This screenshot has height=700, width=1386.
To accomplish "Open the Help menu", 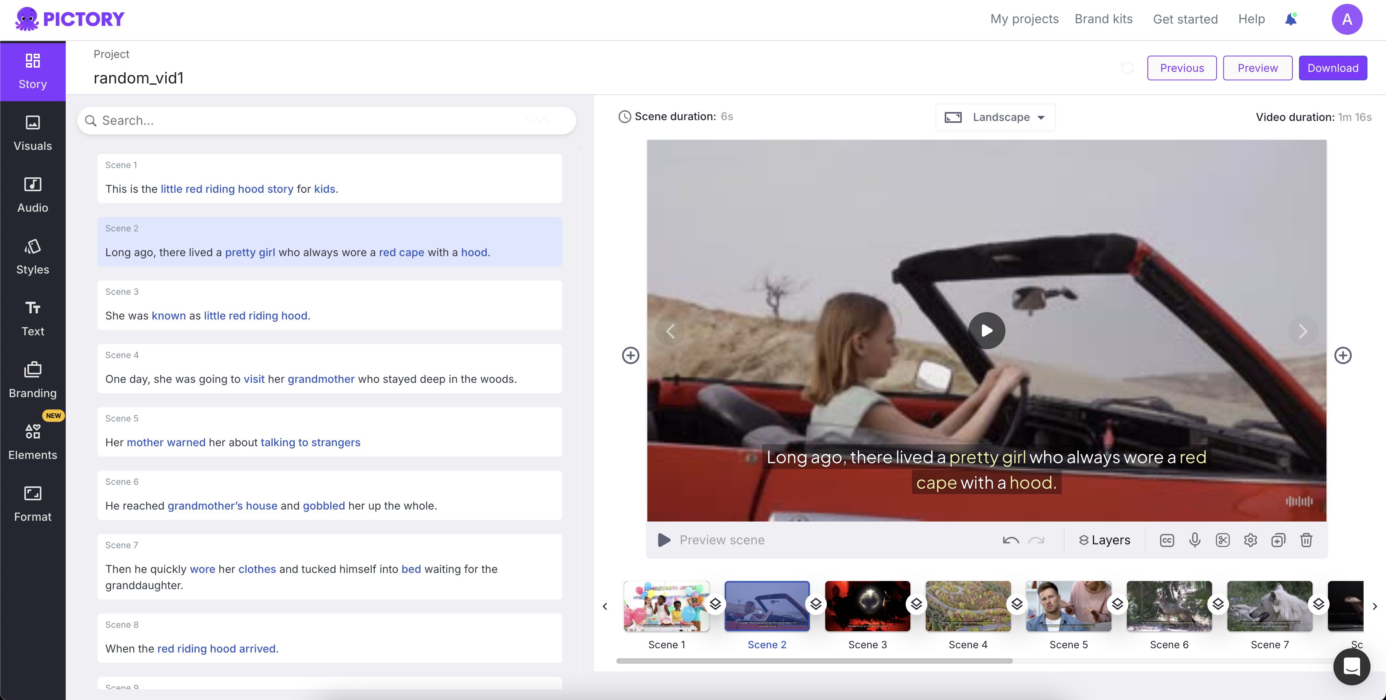I will tap(1251, 19).
